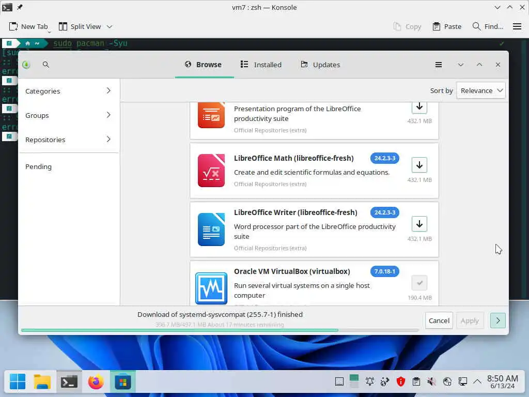Open network tray icon
Image resolution: width=529 pixels, height=397 pixels.
pyautogui.click(x=447, y=381)
